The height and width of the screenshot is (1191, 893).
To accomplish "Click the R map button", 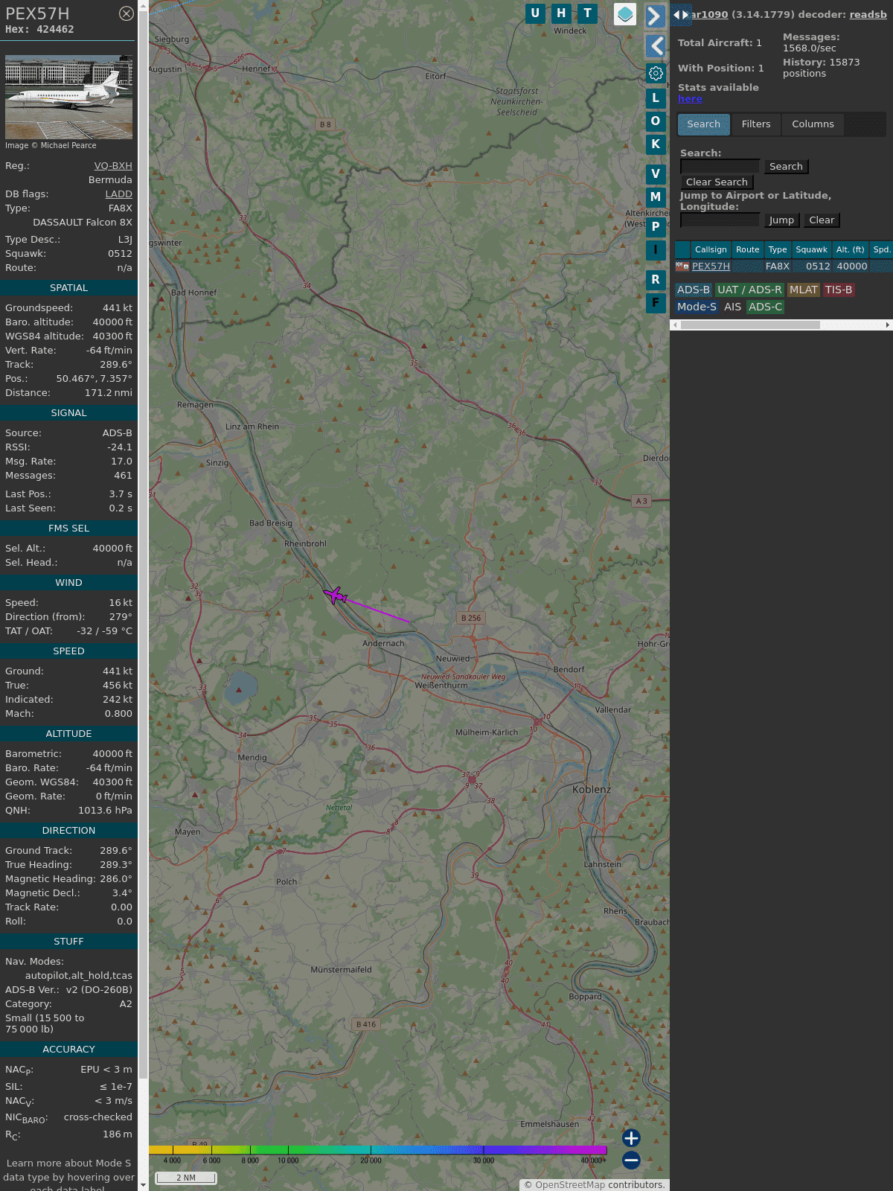I will coord(656,280).
